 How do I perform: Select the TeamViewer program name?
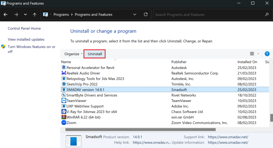(77, 101)
